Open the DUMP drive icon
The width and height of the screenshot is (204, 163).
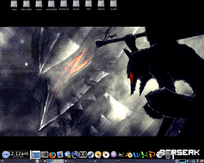[x=113, y=5]
